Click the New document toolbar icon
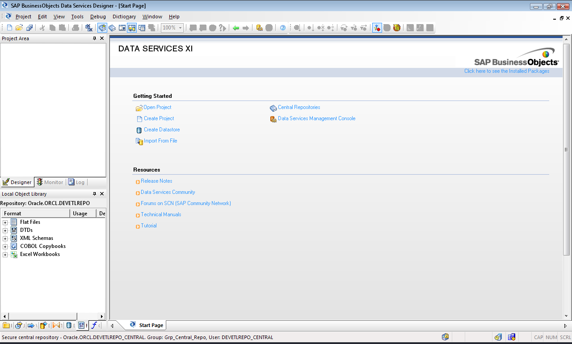The image size is (572, 344). [9, 28]
